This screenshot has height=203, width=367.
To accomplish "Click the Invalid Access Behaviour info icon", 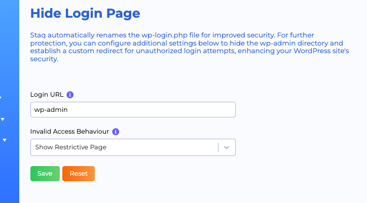I will 116,132.
